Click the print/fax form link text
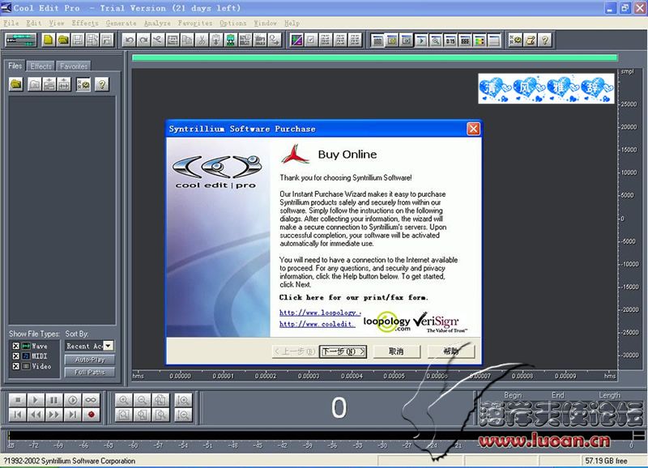This screenshot has width=648, height=468. click(x=354, y=297)
